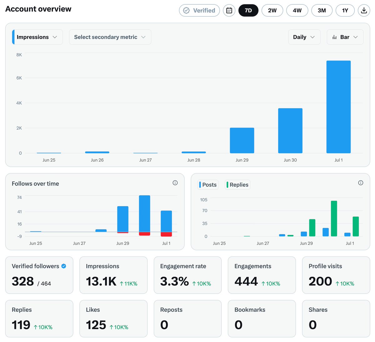The width and height of the screenshot is (375, 342).
Task: Open the Engagement rate stat card
Action: [x=188, y=275]
